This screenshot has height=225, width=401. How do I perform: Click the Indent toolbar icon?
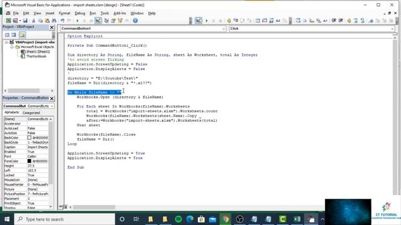point(334,21)
